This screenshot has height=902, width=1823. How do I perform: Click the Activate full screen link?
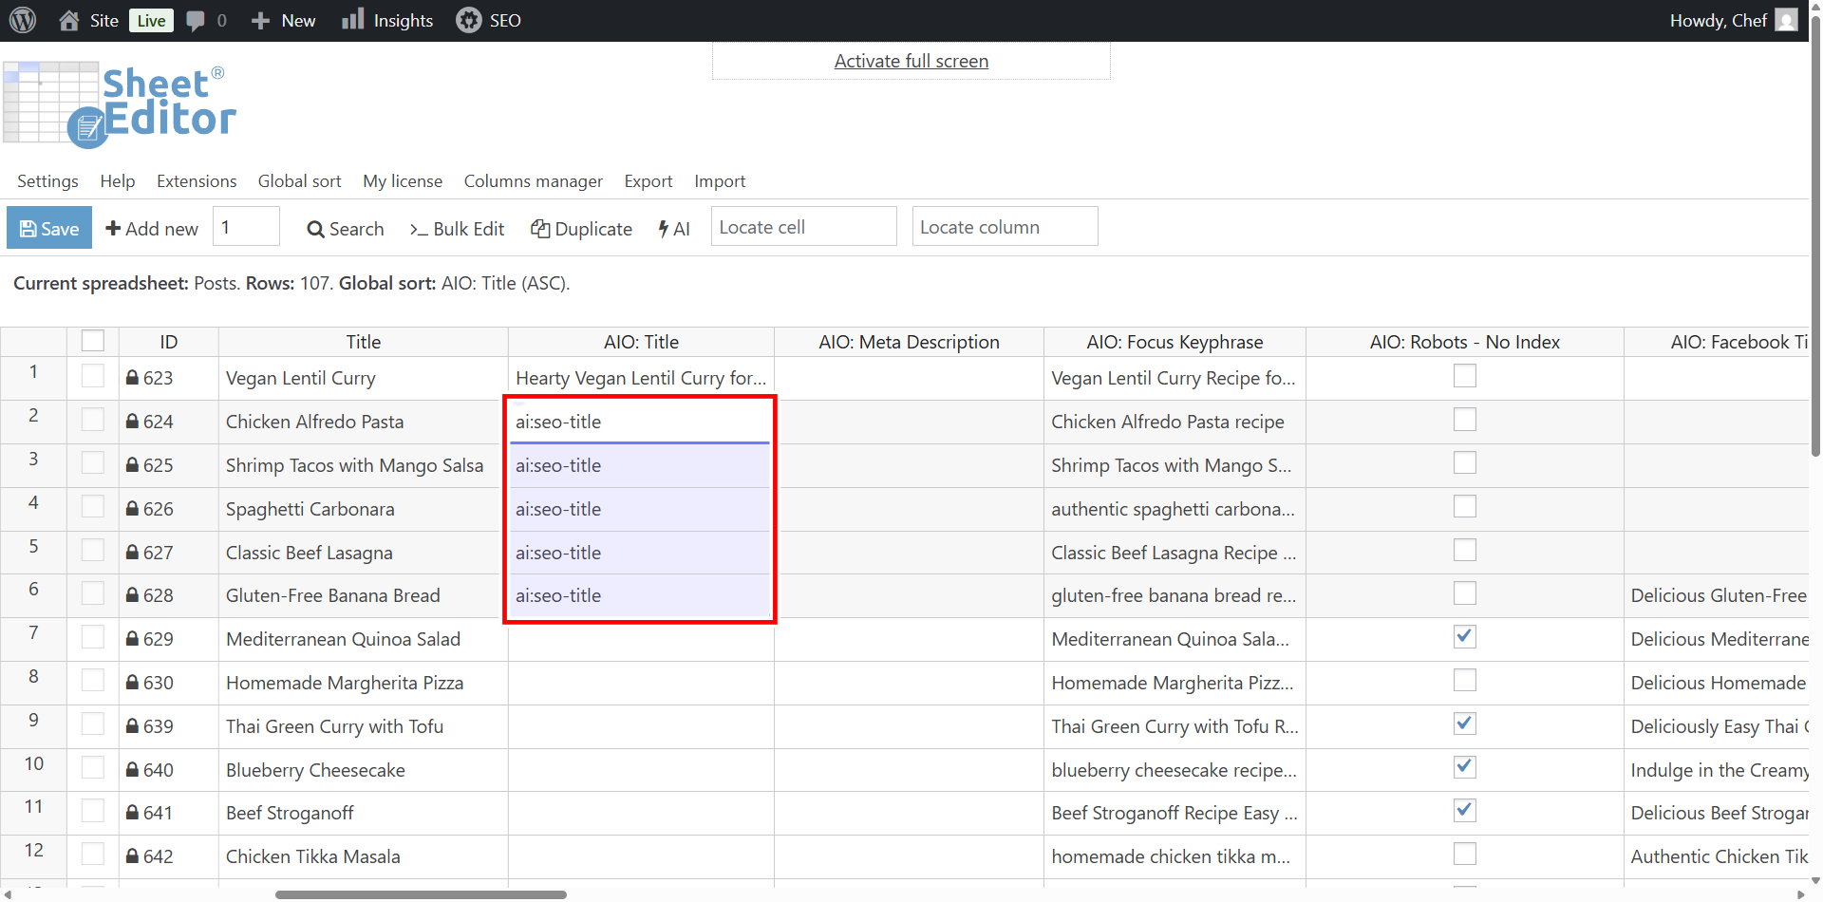point(911,61)
